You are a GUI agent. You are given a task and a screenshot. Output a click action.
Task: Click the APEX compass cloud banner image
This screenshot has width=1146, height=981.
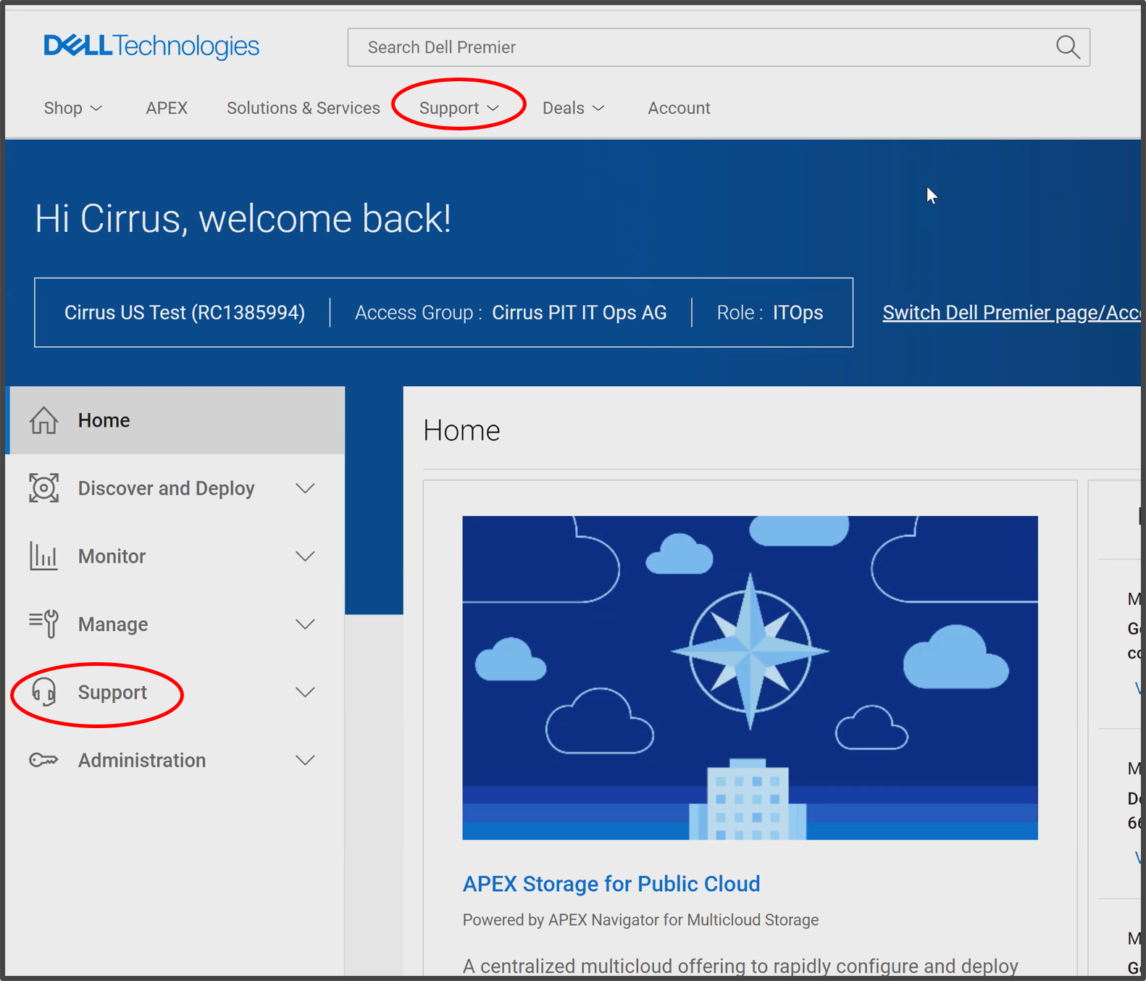750,677
